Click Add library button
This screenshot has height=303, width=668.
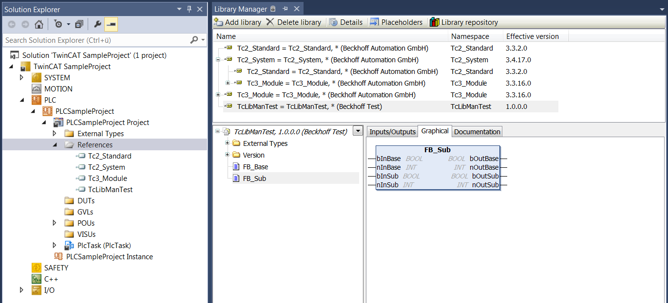pyautogui.click(x=238, y=22)
